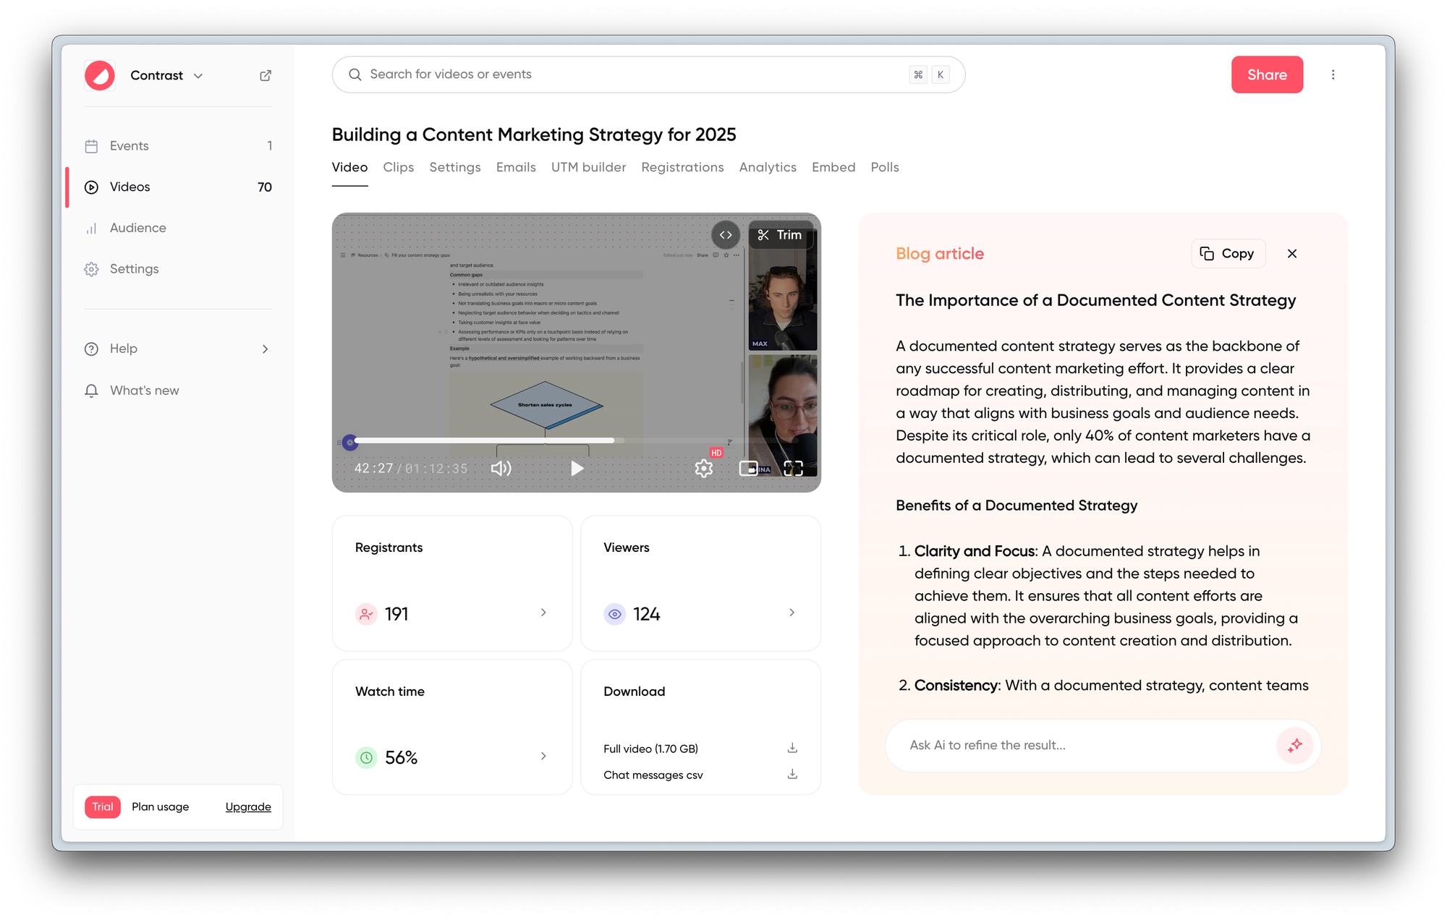
Task: Open the What's new notifications bell
Action: pos(92,390)
